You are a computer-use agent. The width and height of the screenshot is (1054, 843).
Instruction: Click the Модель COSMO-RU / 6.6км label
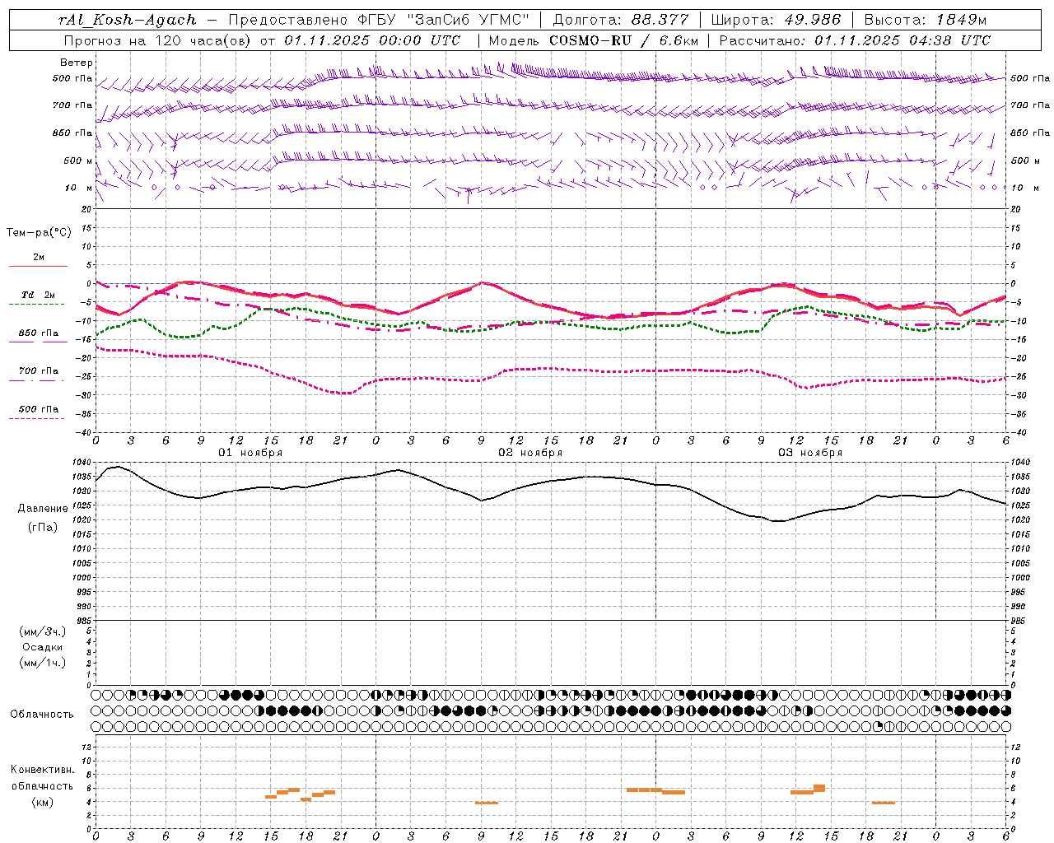point(594,40)
